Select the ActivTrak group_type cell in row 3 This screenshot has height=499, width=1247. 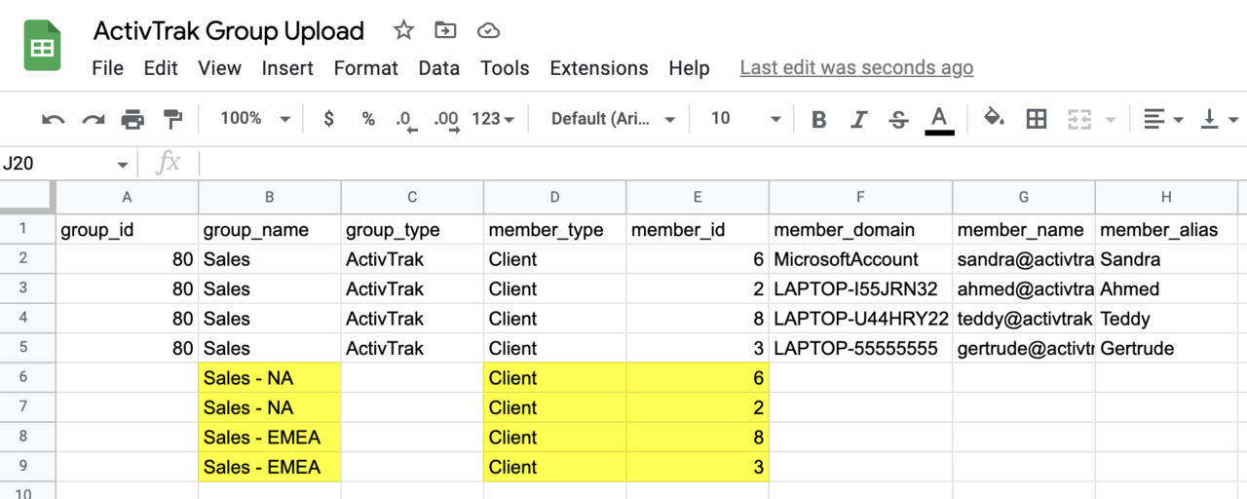pyautogui.click(x=412, y=289)
